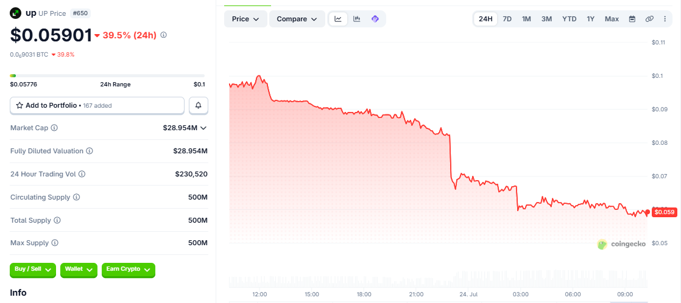
Task: Open the Price dropdown
Action: click(x=246, y=19)
